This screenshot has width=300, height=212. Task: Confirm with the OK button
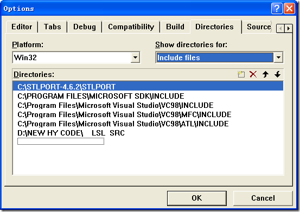point(197,198)
